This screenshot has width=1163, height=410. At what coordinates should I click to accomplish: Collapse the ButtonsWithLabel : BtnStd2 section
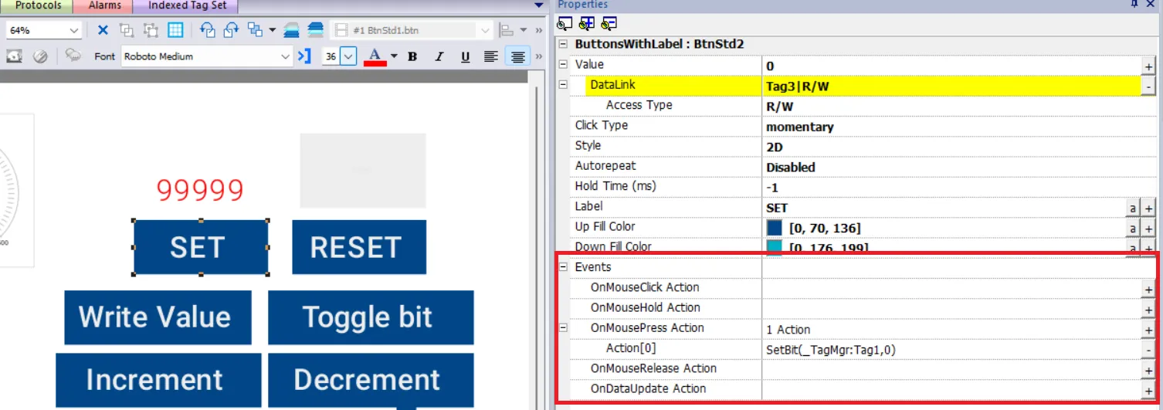pyautogui.click(x=562, y=45)
